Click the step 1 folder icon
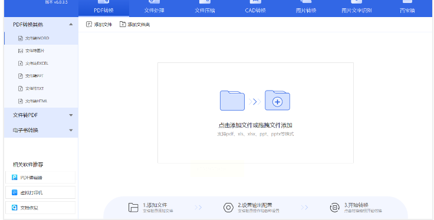The image size is (434, 220). point(133,208)
